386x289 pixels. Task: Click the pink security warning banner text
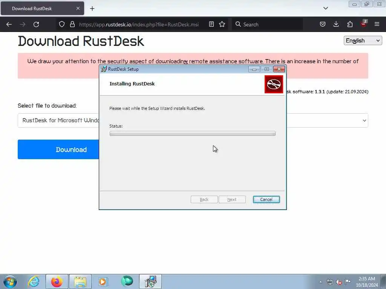[x=193, y=61]
